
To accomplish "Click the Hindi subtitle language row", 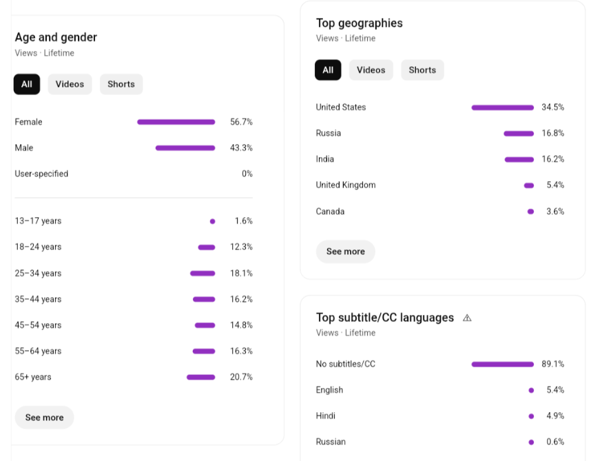I will coord(326,416).
